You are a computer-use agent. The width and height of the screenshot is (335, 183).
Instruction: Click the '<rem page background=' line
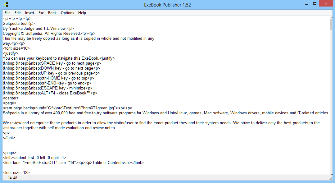pos(67,108)
